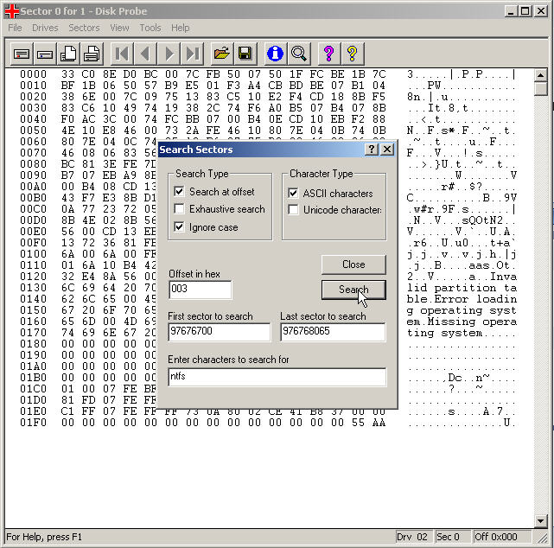Click the magenta question mark help icon
Viewport: 554px width, 548px height.
click(x=329, y=54)
